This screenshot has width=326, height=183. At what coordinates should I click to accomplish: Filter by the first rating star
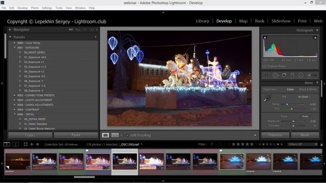point(233,144)
